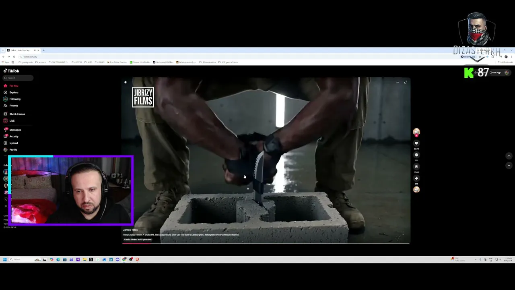Screen dimensions: 515x290
Task: Reload the TikTok page
Action: (x=14, y=56)
